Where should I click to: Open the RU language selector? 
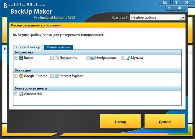pyautogui.click(x=165, y=2)
